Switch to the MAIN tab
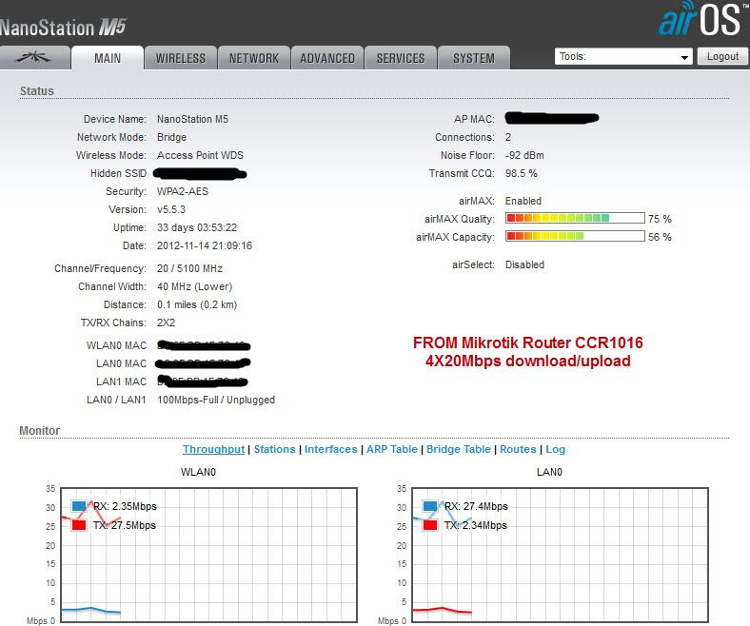The width and height of the screenshot is (750, 626). (x=108, y=58)
